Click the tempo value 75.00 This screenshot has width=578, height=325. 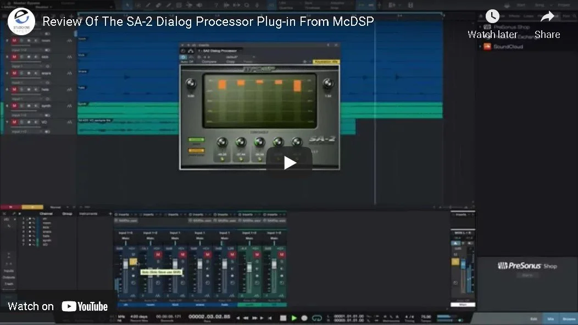click(x=426, y=317)
